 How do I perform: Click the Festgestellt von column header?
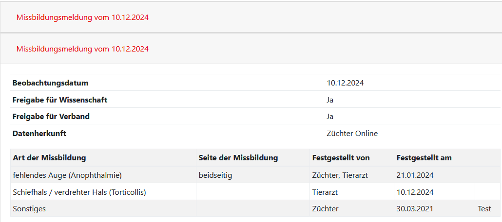point(341,157)
